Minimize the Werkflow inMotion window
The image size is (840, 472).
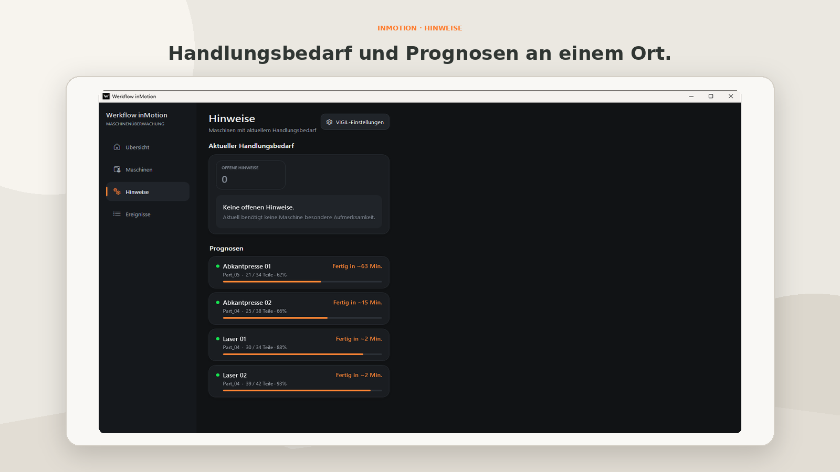691,96
